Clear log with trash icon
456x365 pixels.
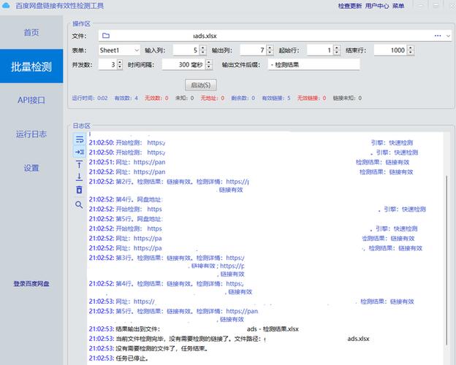coord(79,190)
